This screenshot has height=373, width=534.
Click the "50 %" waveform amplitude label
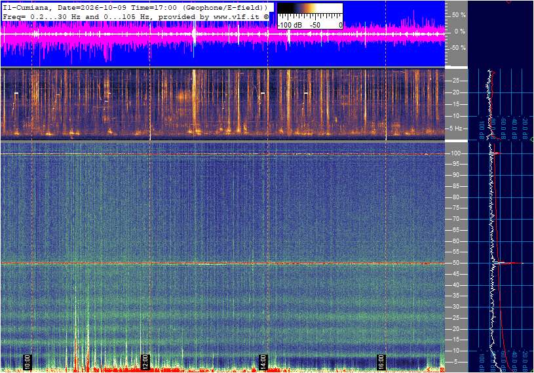[459, 15]
